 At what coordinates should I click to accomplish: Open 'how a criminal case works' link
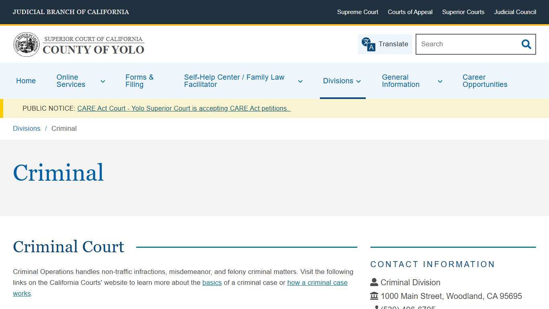tap(317, 282)
